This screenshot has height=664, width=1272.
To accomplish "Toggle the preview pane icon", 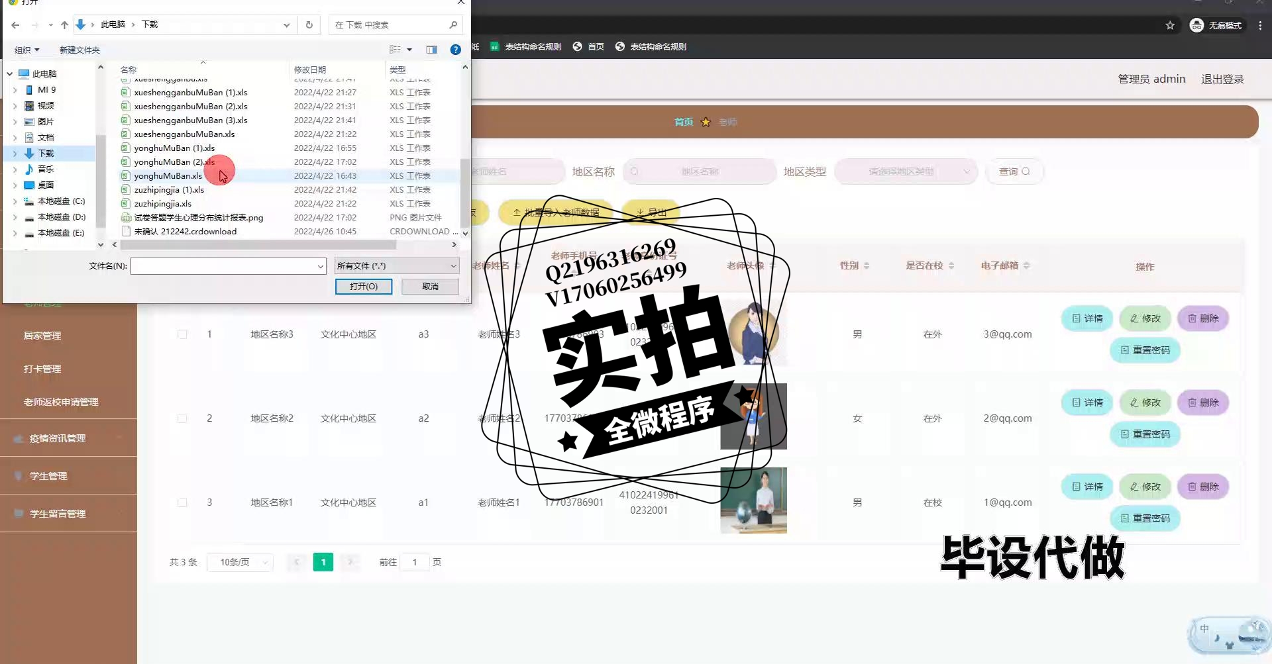I will point(431,50).
